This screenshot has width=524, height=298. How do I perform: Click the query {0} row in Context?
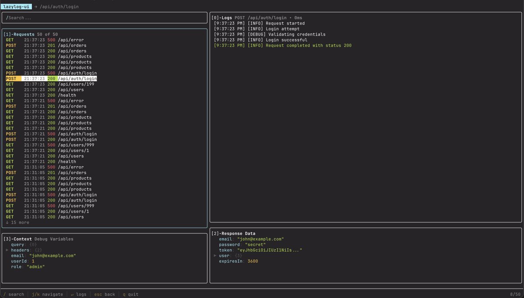(x=24, y=244)
